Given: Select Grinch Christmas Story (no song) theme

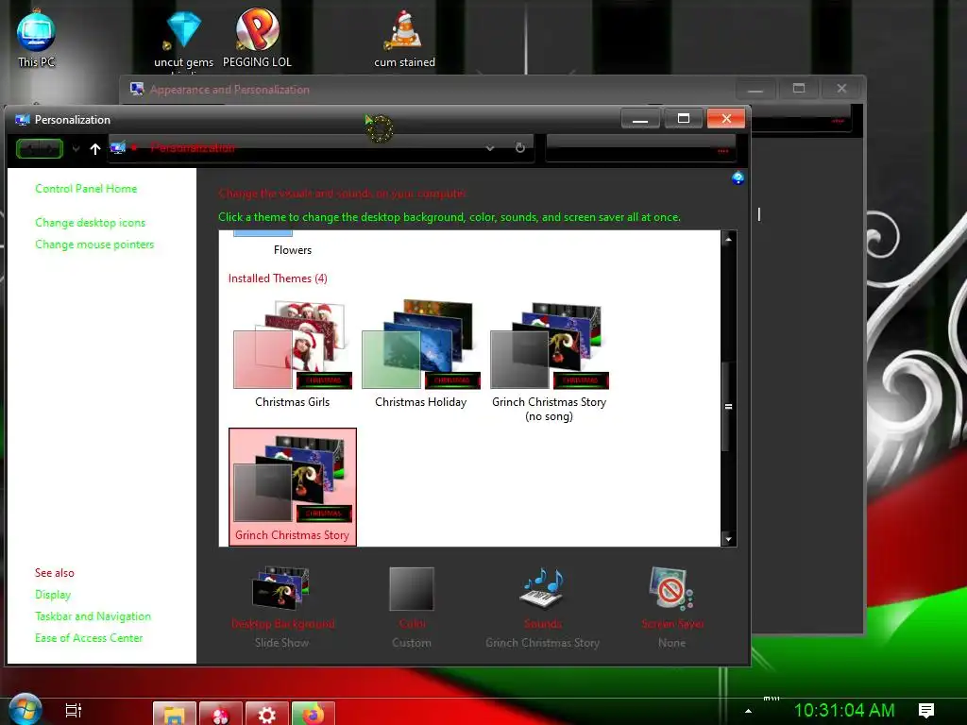Looking at the screenshot, I should (549, 361).
